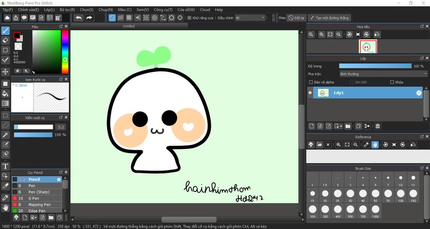
Task: Toggle the Khử răng cưa checkbox
Action: [x=189, y=18]
